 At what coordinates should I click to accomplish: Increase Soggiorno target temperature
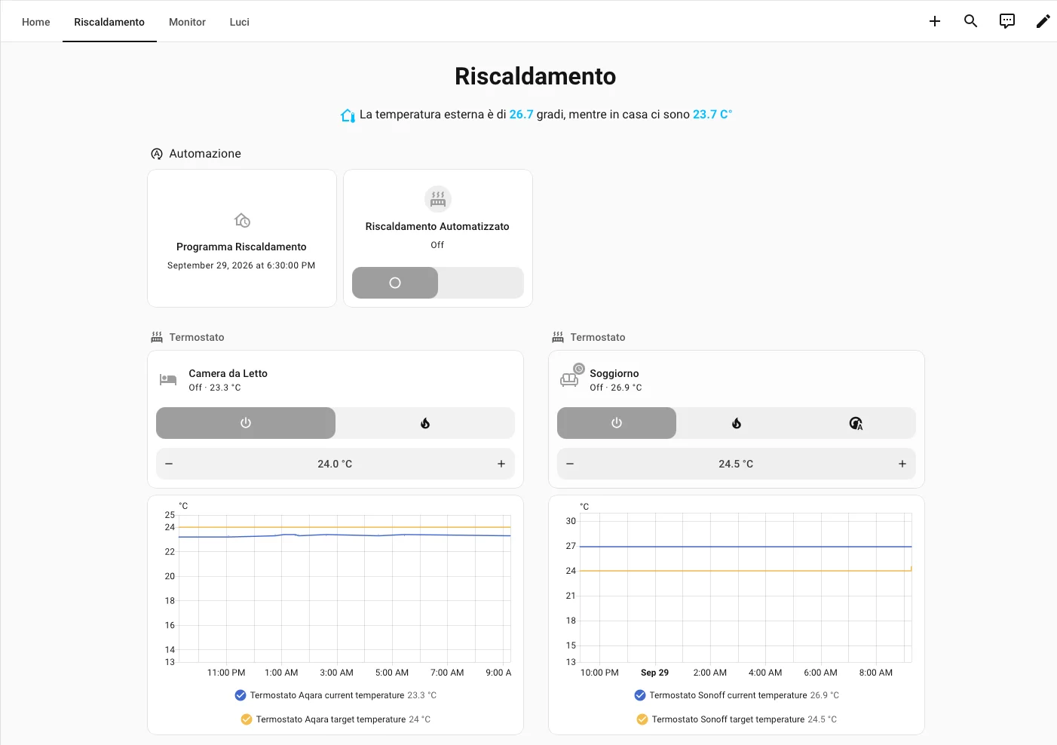pyautogui.click(x=902, y=464)
